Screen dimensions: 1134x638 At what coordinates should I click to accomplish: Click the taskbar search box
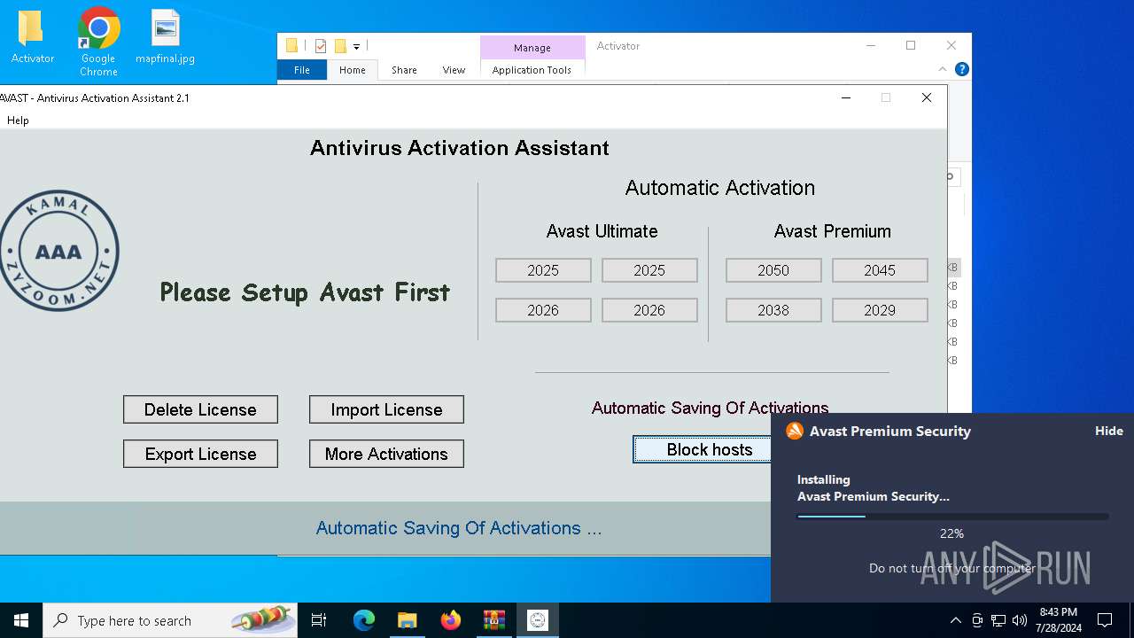[x=171, y=620]
